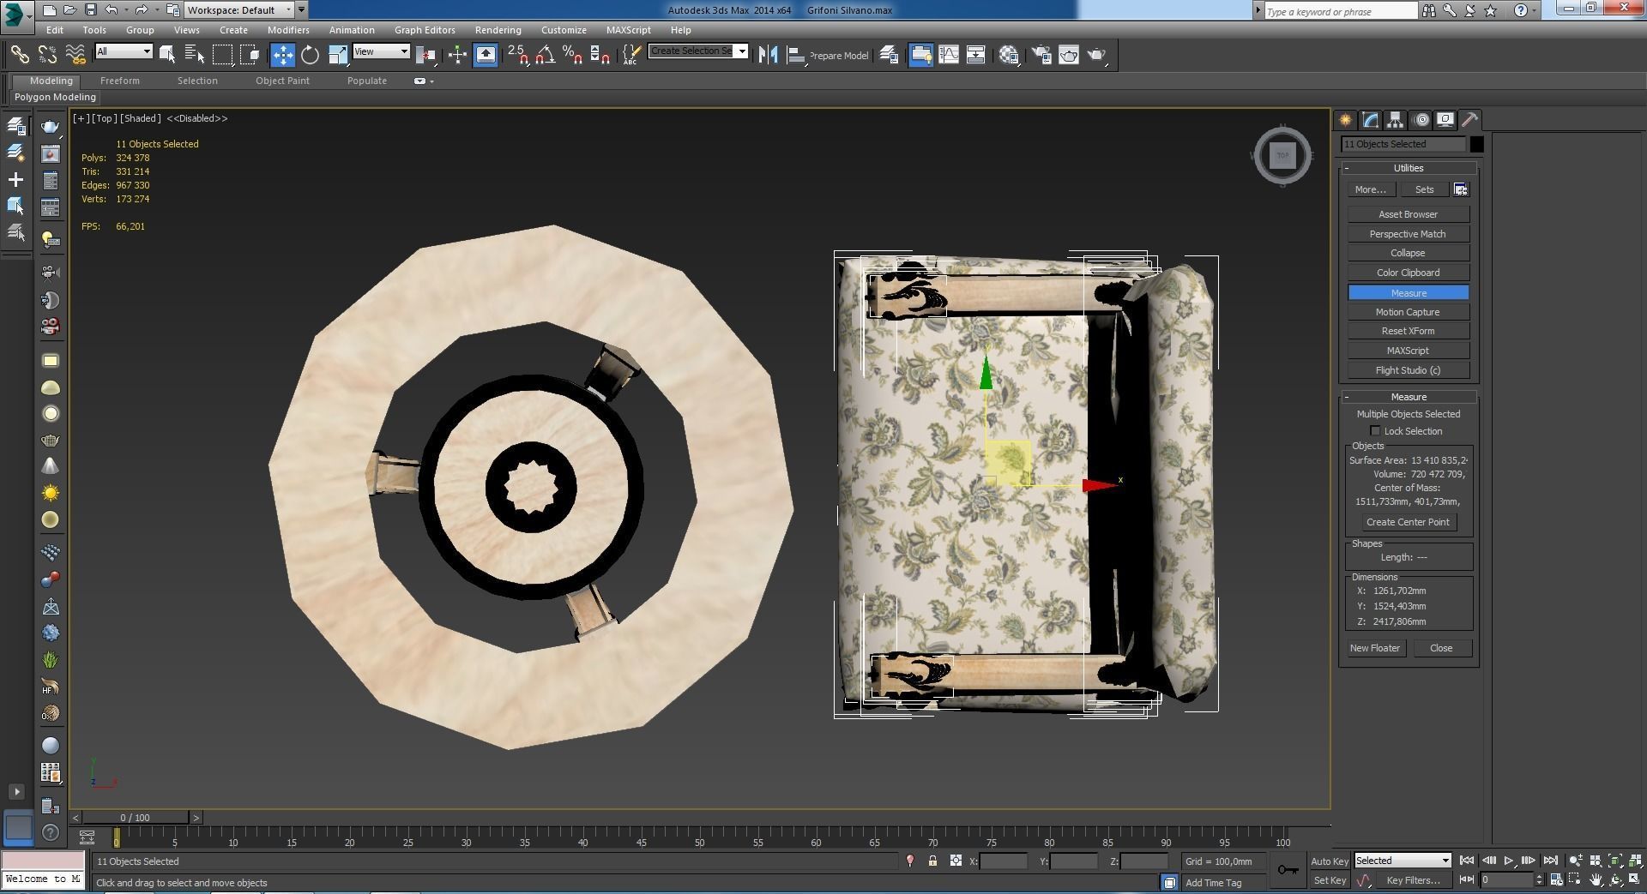Toggle Window/Crossing selection mode
The height and width of the screenshot is (894, 1647).
coord(250,55)
